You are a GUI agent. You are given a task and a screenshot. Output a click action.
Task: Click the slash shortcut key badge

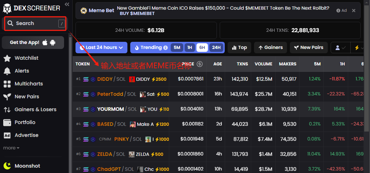pos(62,24)
